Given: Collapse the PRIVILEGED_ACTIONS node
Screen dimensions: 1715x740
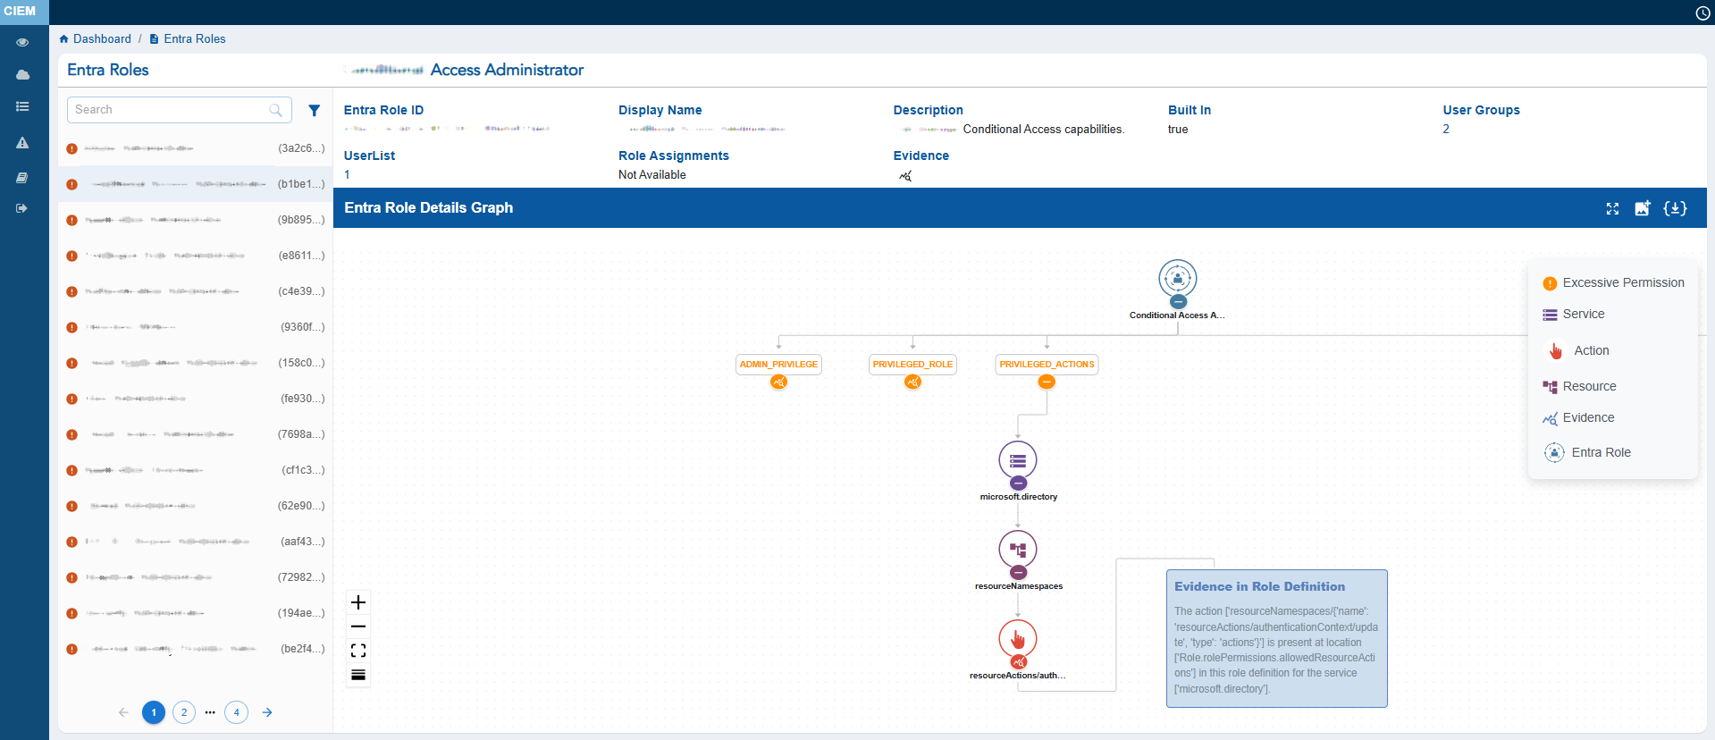Looking at the screenshot, I should (1047, 383).
